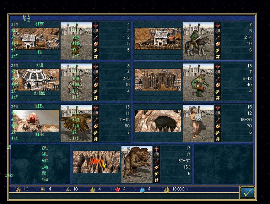Click the ogre's attack stat icon
Screen dimensions: 270x204
tap(218, 66)
